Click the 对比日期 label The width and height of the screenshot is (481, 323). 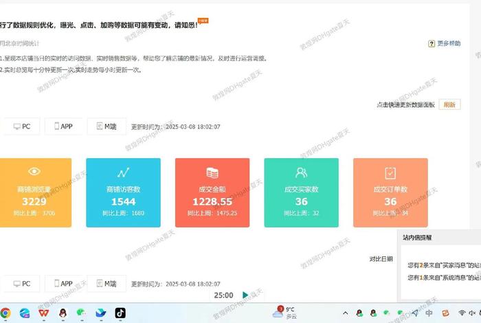[x=381, y=259]
